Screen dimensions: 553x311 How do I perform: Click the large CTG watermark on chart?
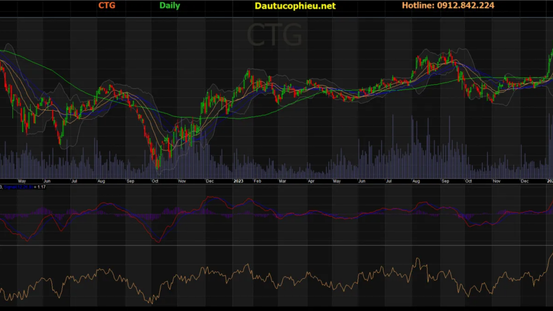point(274,36)
